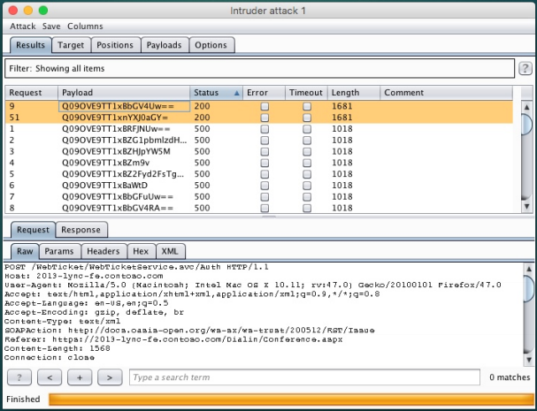
Task: Open the Attack menu
Action: point(23,27)
